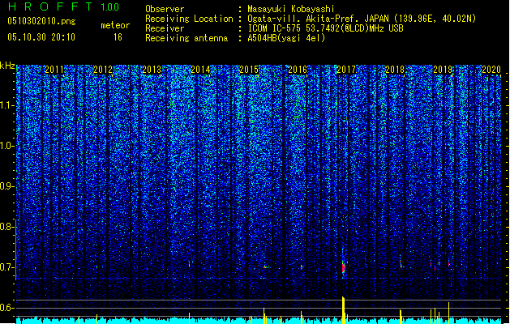Click the Receiving antenna label

pos(186,38)
